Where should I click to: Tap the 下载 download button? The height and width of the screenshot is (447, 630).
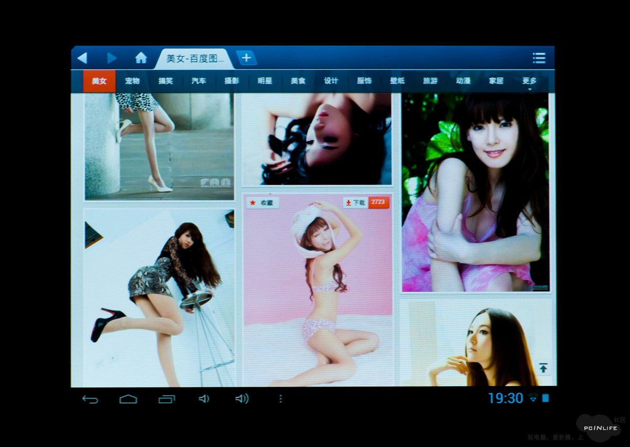coord(355,203)
